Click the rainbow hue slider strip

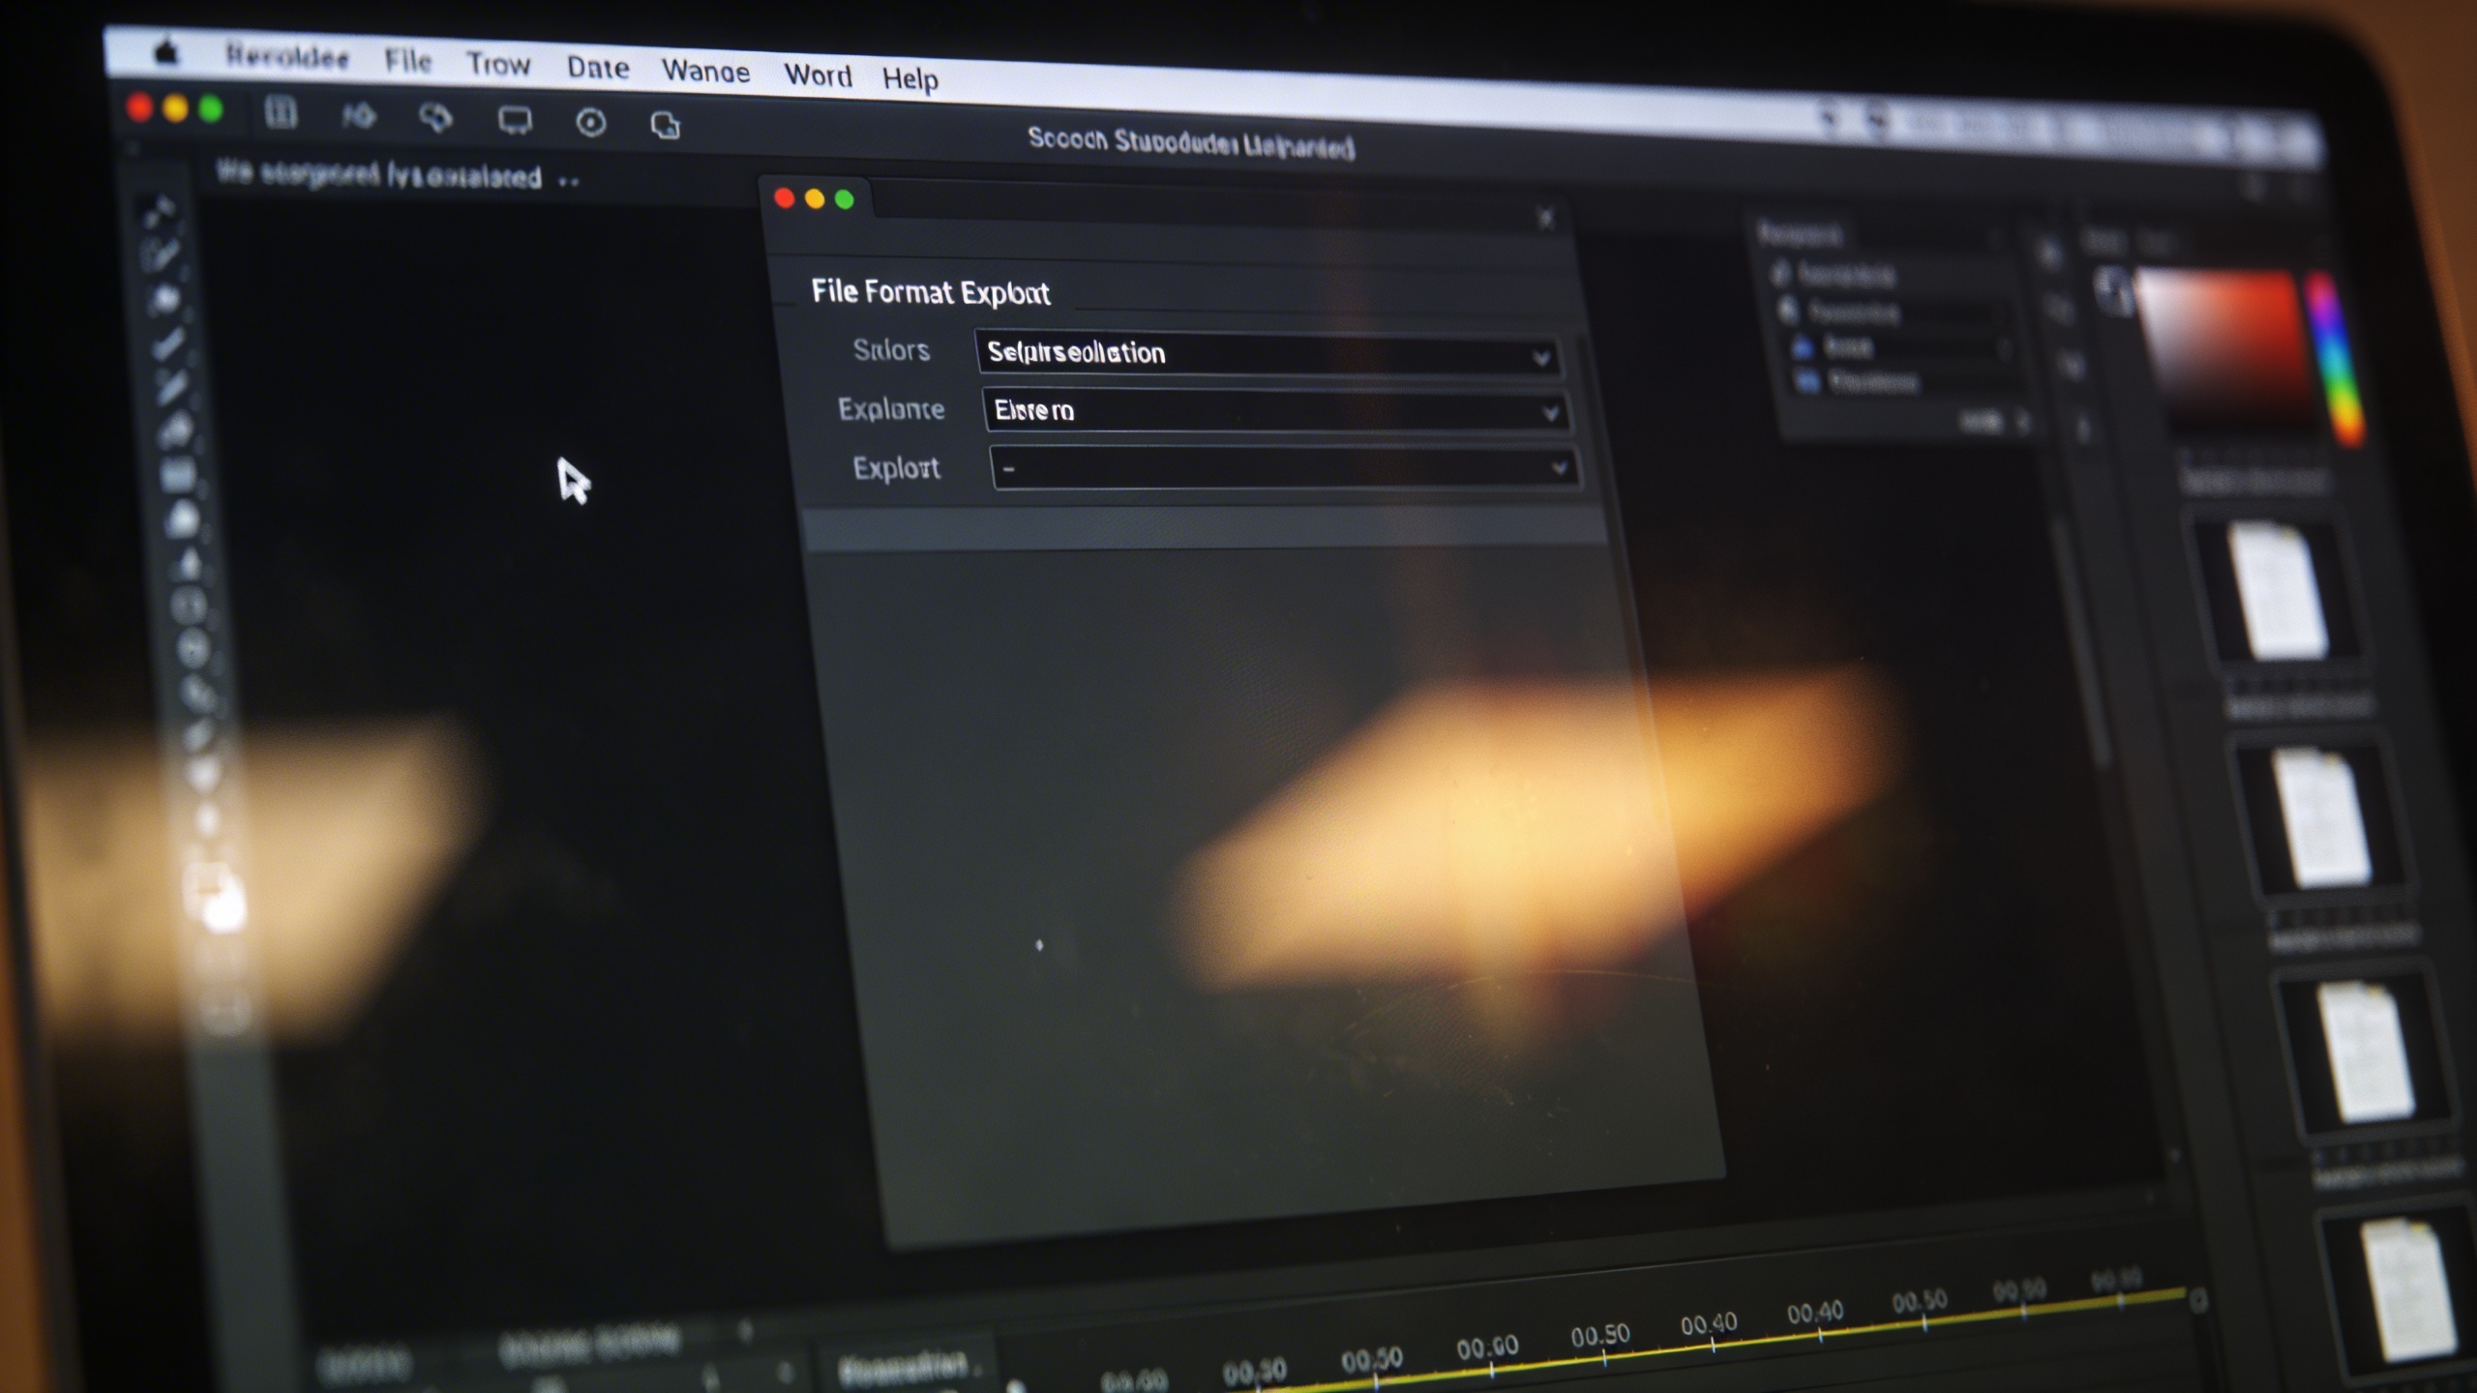(2337, 358)
